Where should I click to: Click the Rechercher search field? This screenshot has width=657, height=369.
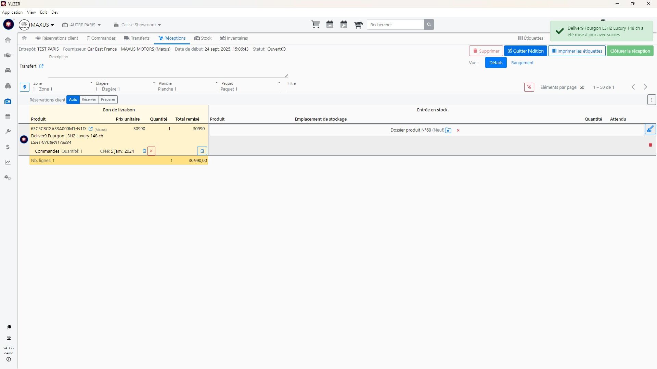click(x=395, y=25)
